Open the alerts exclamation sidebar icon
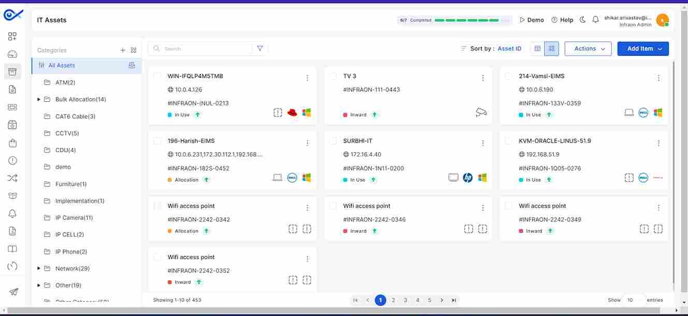The image size is (688, 316). pos(12,160)
